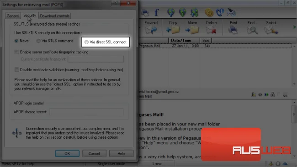Viewport: 297px width, 167px height.
Task: Enable server certificate fingerprint tracking
Action: (x=17, y=52)
